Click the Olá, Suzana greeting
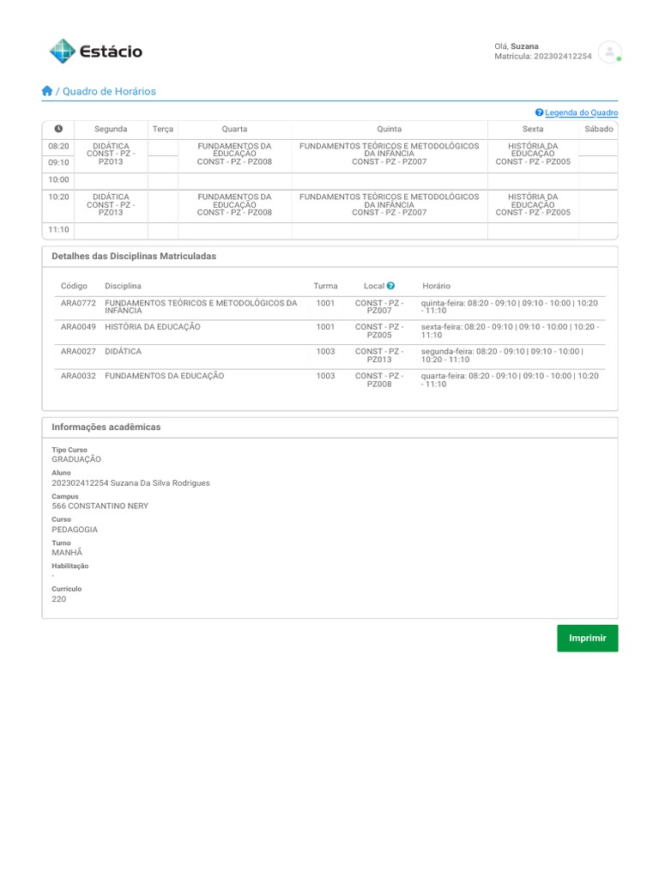This screenshot has height=879, width=659. point(516,46)
